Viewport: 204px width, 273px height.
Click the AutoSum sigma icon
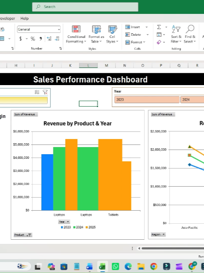coord(159,27)
